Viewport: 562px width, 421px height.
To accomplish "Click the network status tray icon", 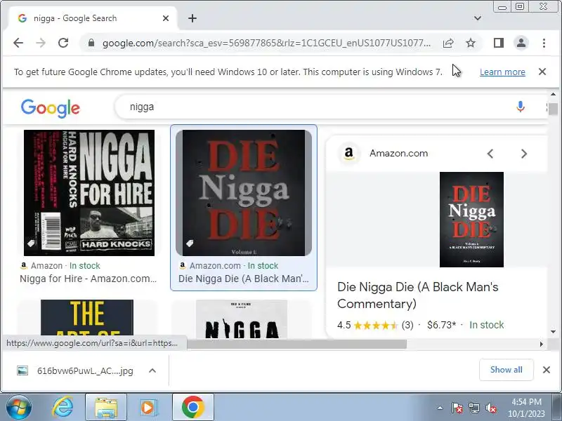I will [473, 408].
